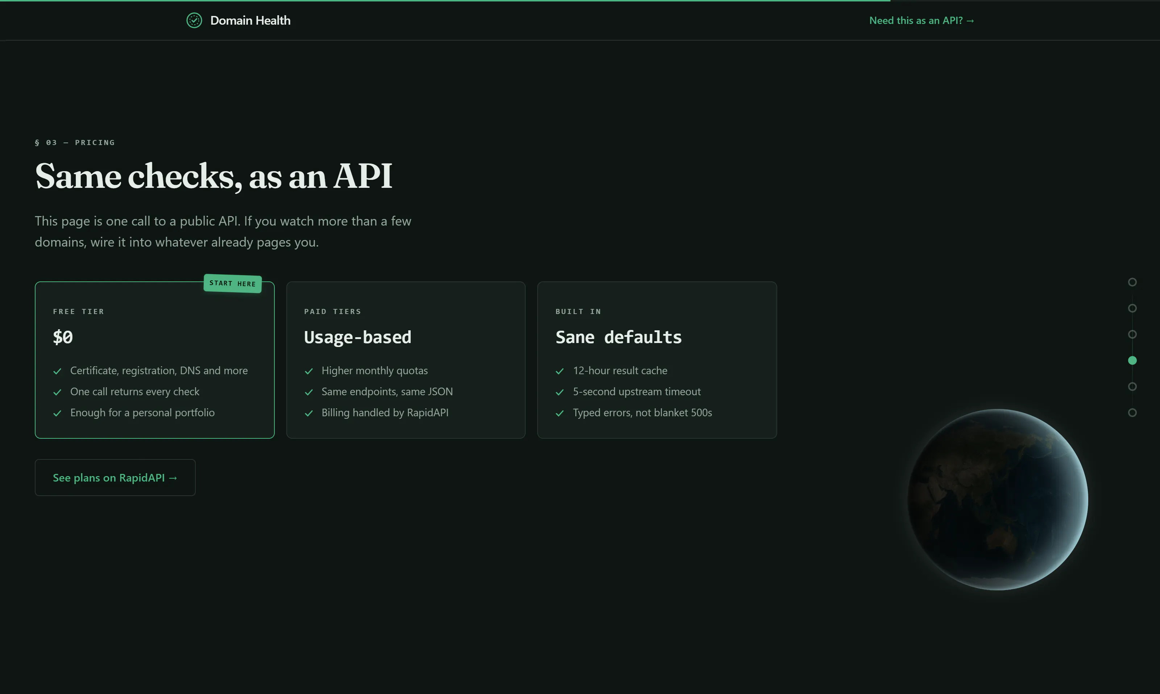Click the green scroll progress bar at top

click(x=445, y=0)
